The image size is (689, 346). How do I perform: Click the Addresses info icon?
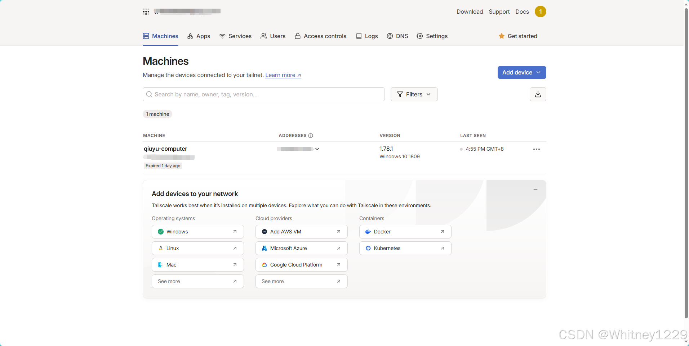311,136
